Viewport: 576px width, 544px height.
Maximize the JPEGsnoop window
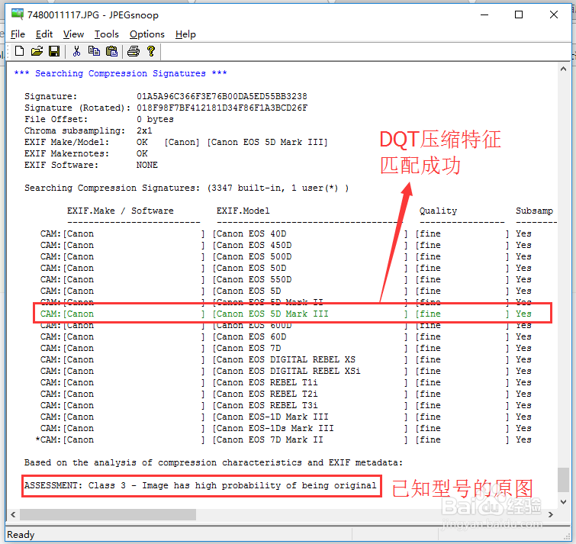click(x=519, y=14)
